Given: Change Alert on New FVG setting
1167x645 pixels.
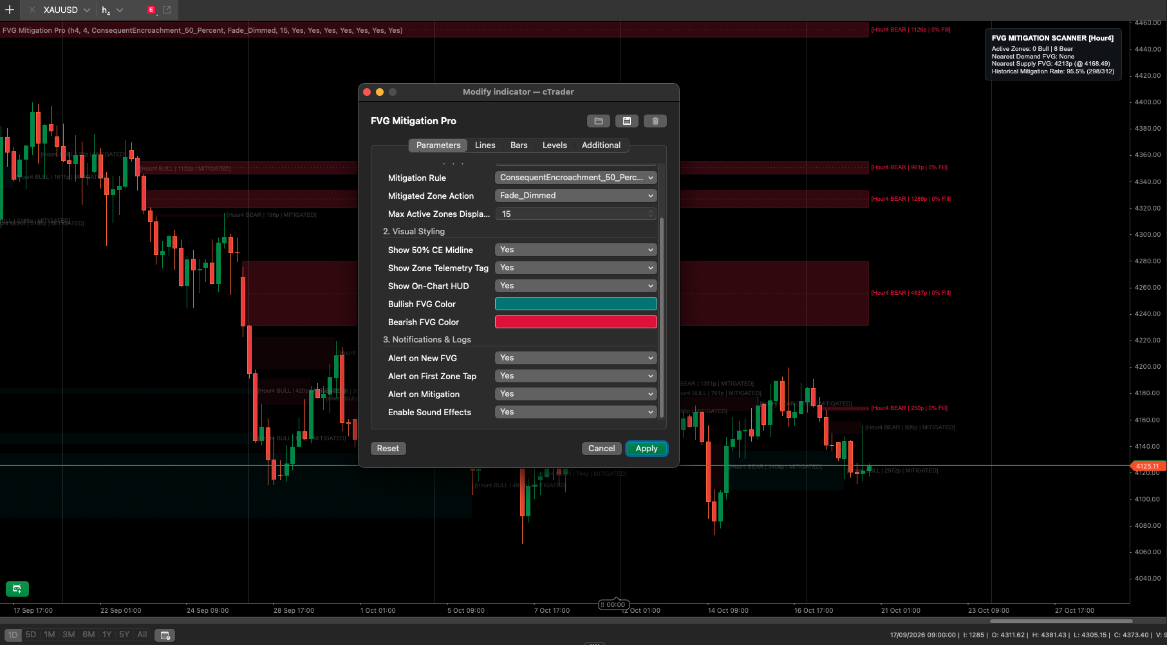Looking at the screenshot, I should pyautogui.click(x=575, y=358).
